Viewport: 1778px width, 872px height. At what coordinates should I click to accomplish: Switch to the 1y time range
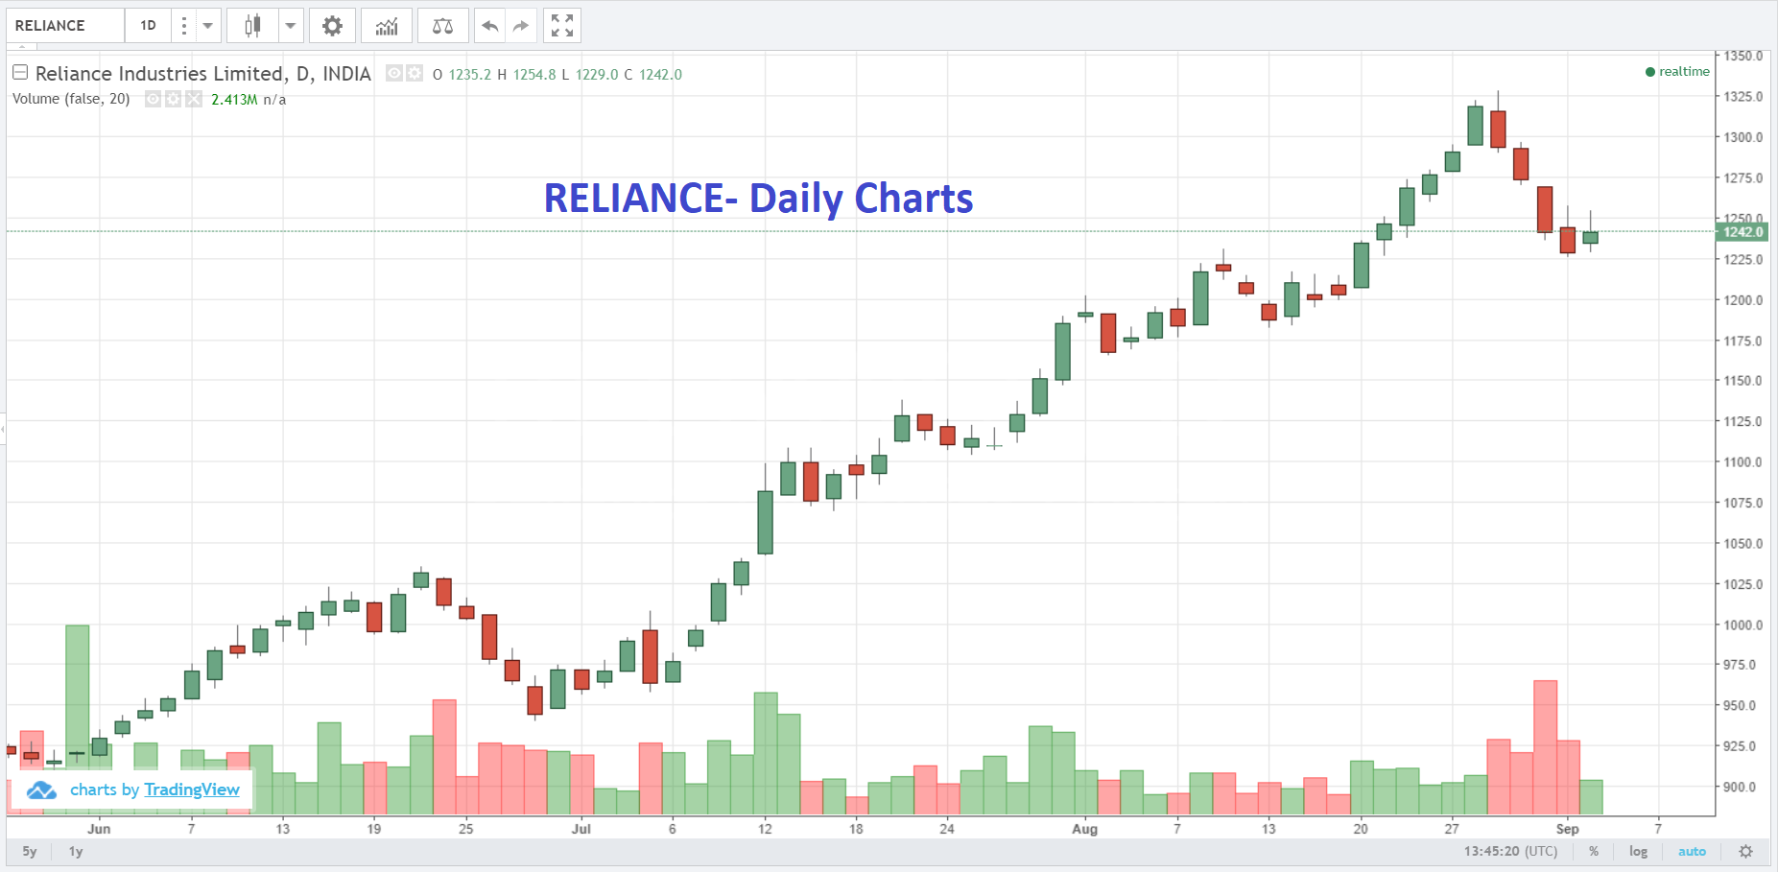[76, 851]
